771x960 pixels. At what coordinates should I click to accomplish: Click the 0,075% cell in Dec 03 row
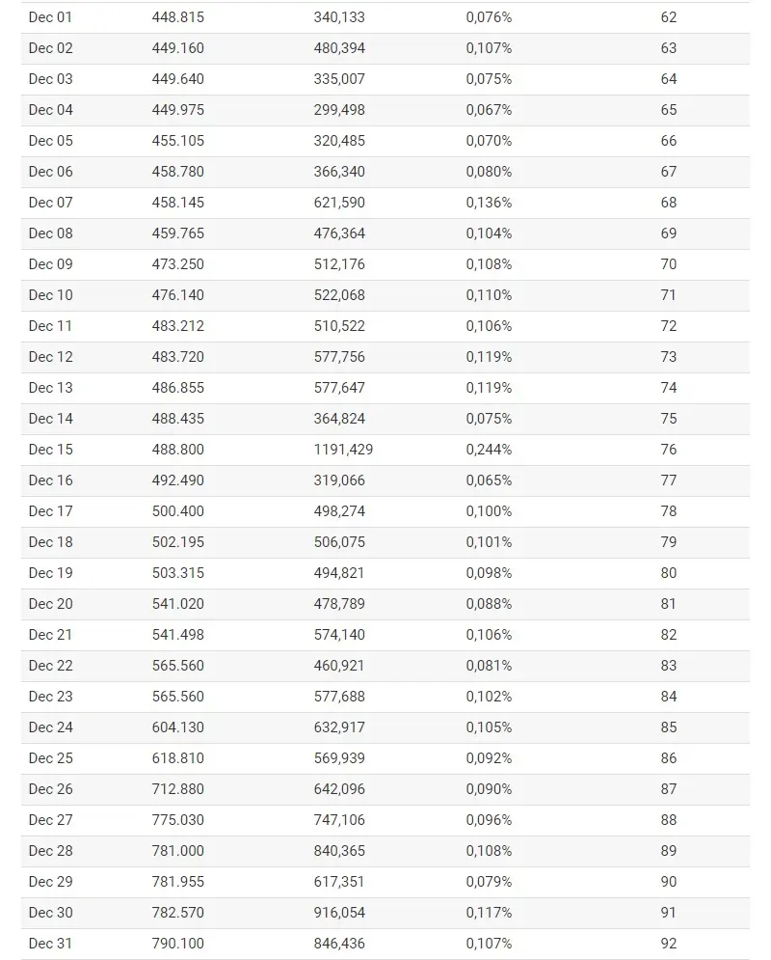coord(489,79)
